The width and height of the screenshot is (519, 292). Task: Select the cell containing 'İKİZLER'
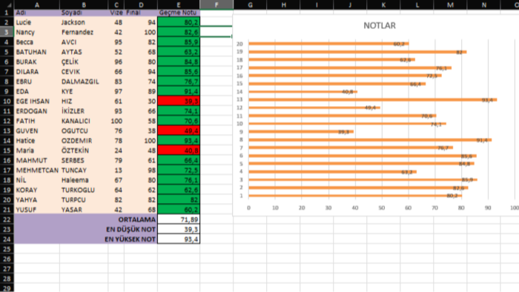click(84, 111)
